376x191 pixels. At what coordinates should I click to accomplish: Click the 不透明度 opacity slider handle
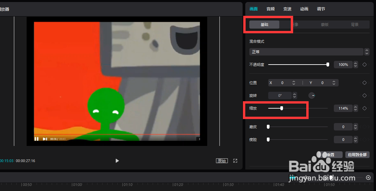[x=328, y=65]
